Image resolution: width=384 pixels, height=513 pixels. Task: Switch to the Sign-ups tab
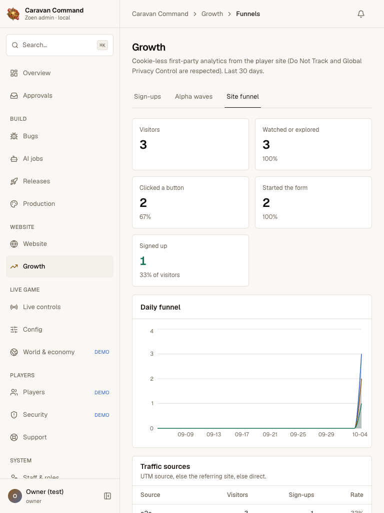147,97
